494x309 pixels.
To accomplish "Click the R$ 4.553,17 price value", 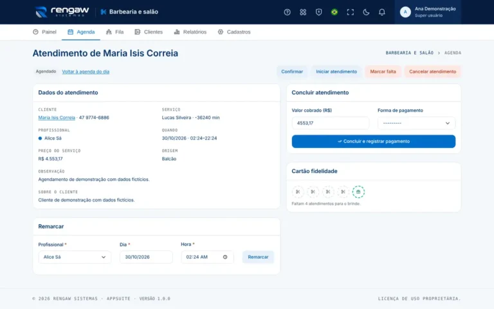I will 50,159.
